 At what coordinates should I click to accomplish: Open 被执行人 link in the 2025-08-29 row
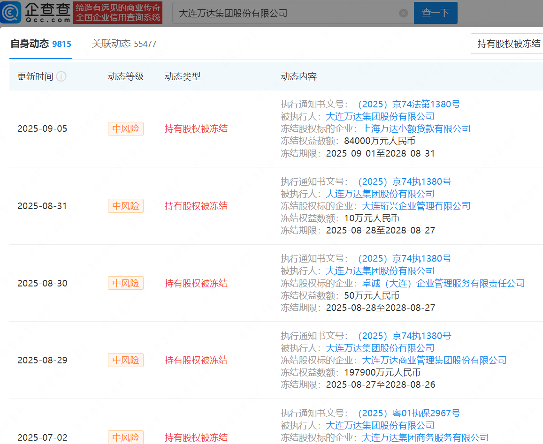[x=380, y=348]
